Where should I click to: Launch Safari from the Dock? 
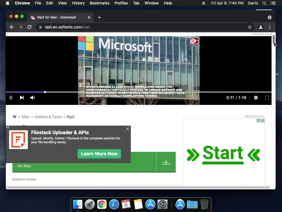[x=114, y=205]
